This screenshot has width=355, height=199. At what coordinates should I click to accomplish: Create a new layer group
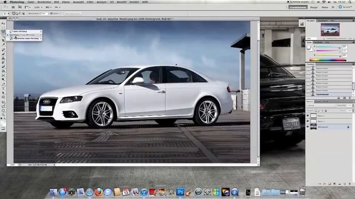point(339,184)
